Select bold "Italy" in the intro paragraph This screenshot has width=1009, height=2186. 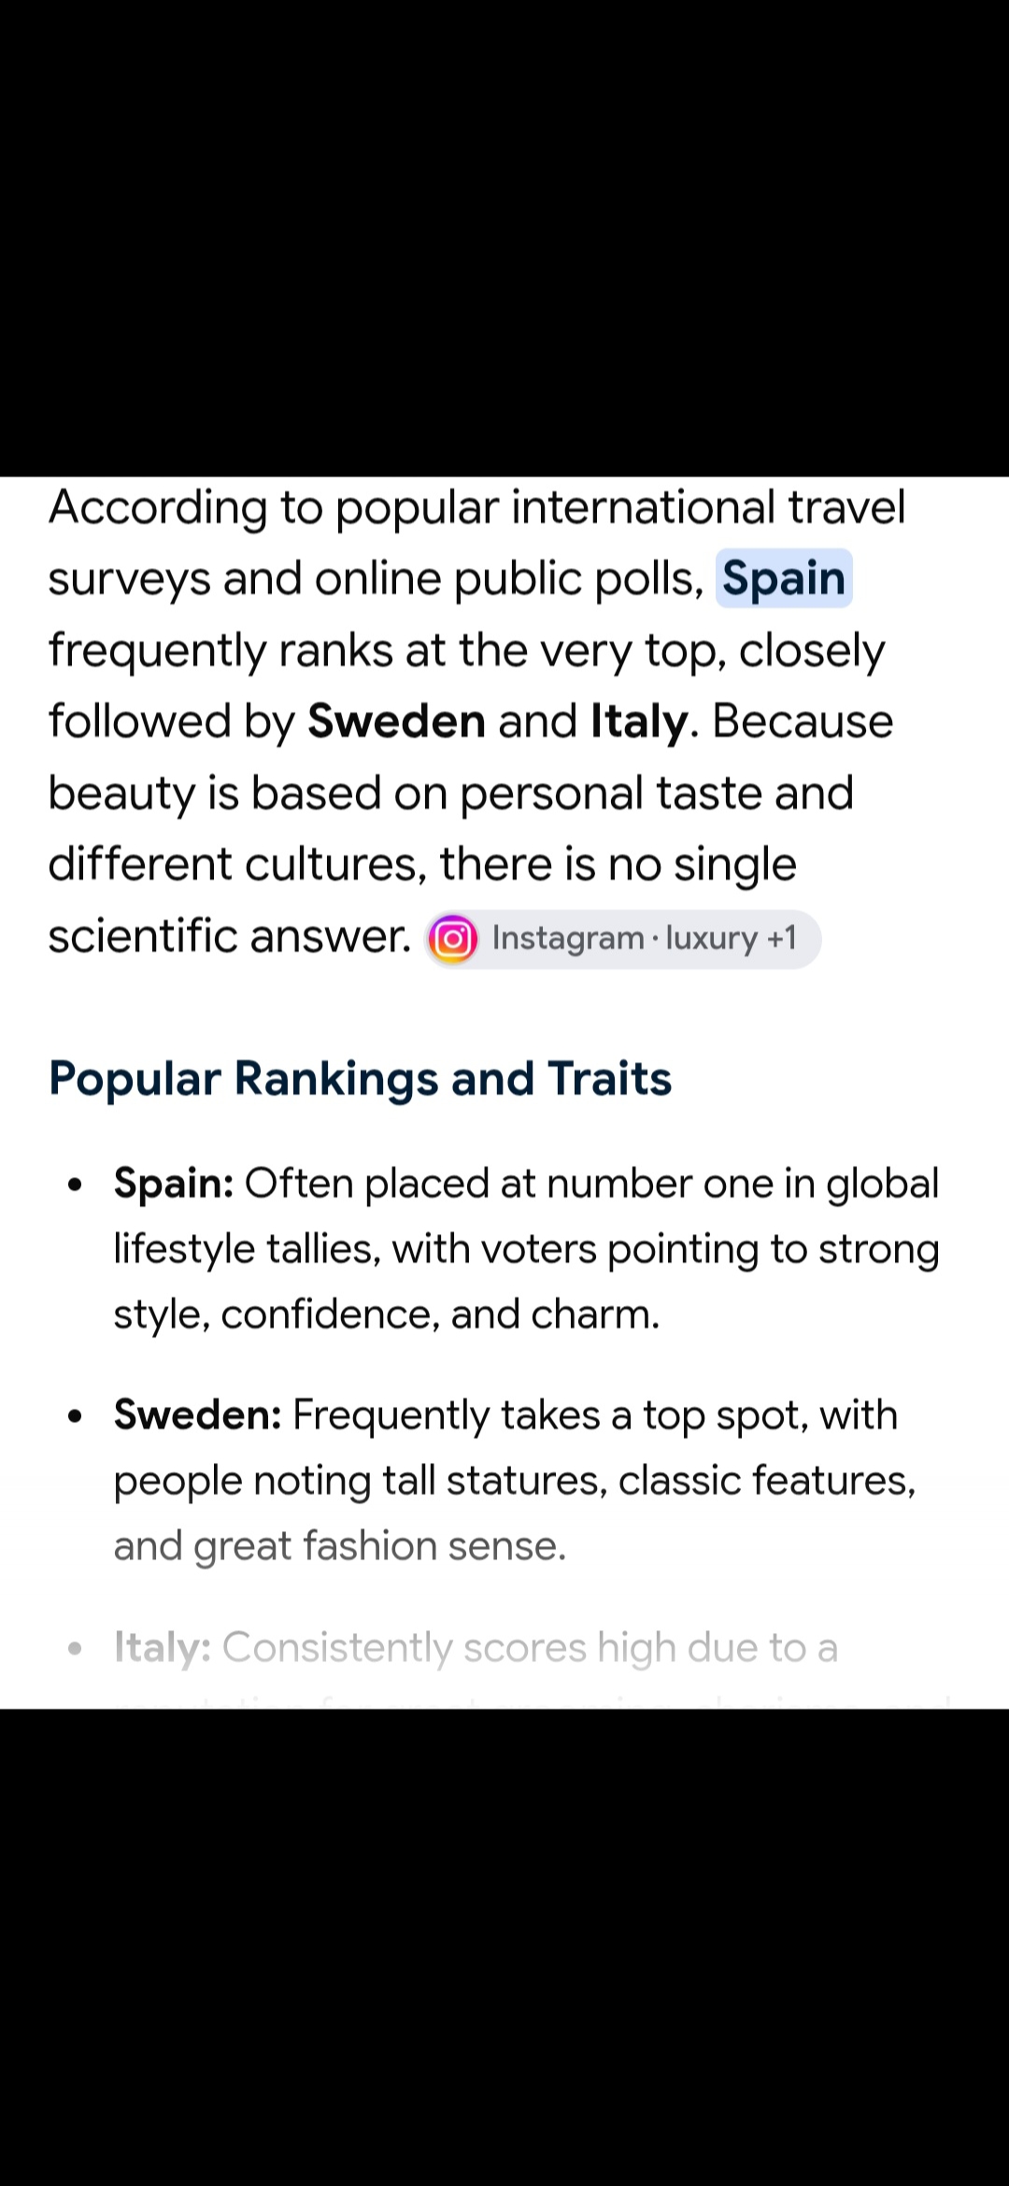(640, 722)
